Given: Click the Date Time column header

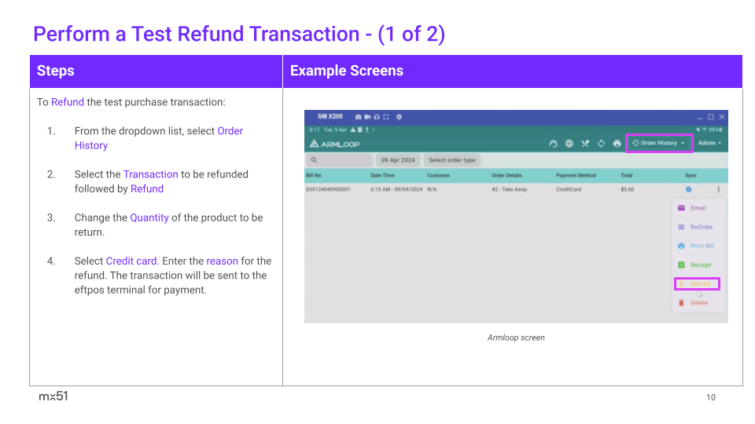Looking at the screenshot, I should (x=382, y=175).
